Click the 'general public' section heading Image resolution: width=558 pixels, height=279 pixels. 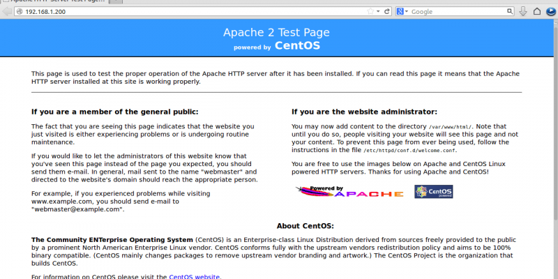coord(115,112)
